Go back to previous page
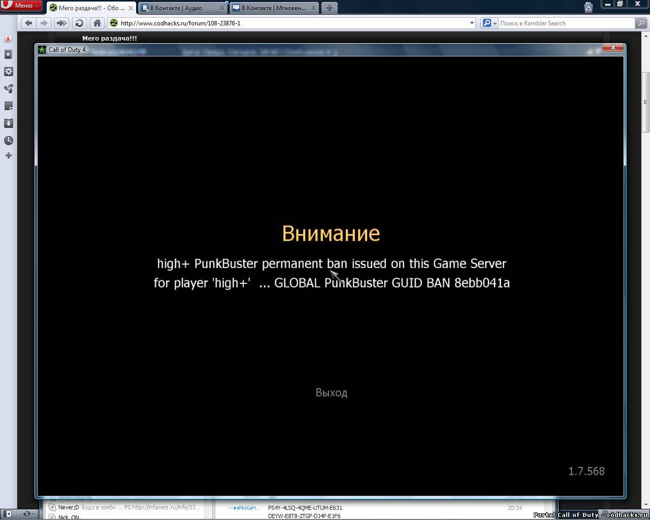The height and width of the screenshot is (520, 650). tap(28, 23)
